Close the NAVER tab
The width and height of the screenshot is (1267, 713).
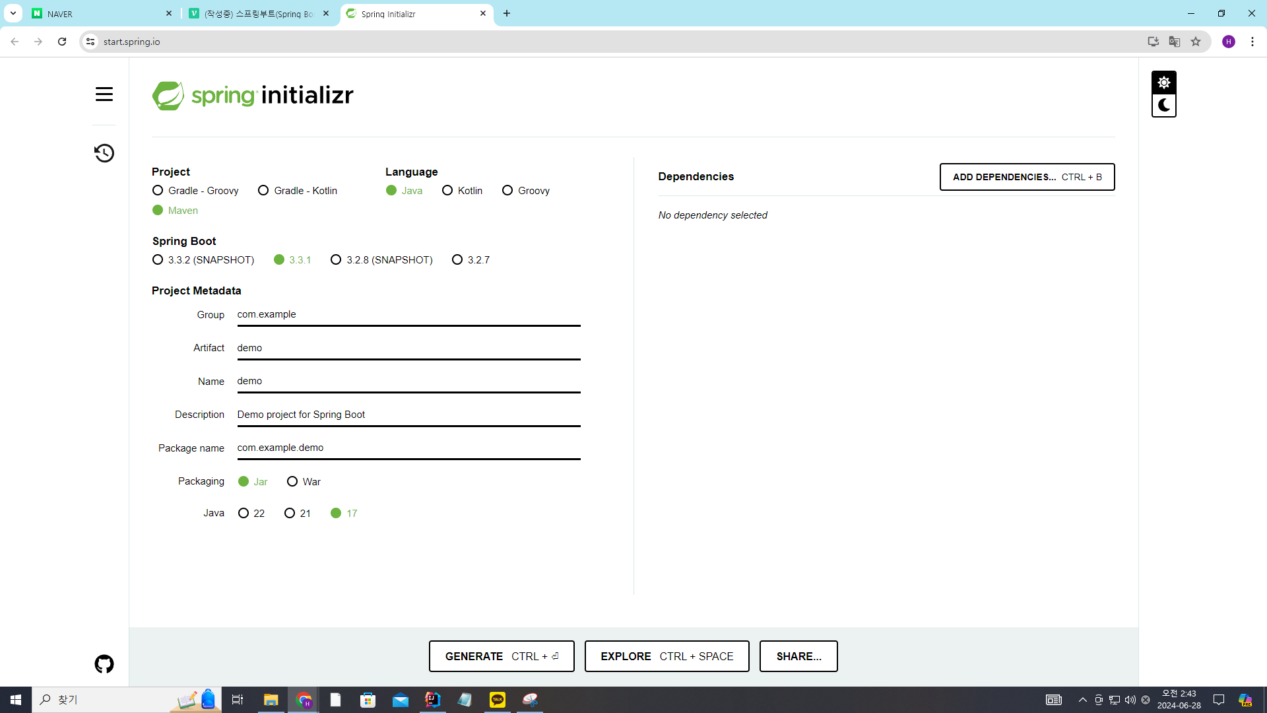coord(169,13)
